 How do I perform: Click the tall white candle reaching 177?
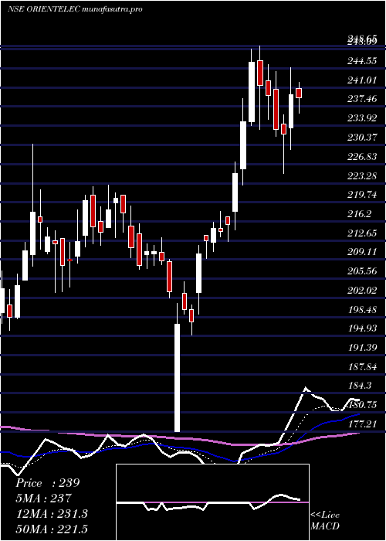(x=177, y=377)
